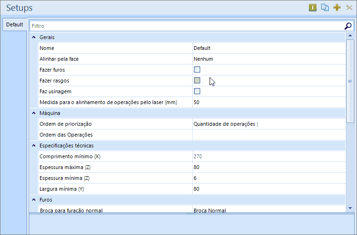The height and width of the screenshot is (235, 357).
Task: Duplicate the setup with copy icon
Action: click(325, 8)
